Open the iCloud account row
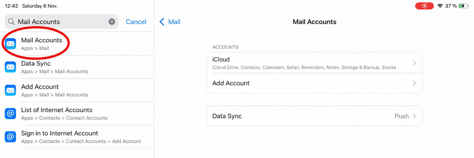Image resolution: width=474 pixels, height=158 pixels. click(x=314, y=63)
